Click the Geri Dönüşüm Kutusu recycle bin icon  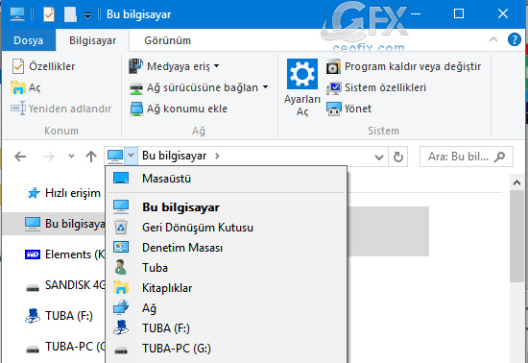click(x=121, y=228)
